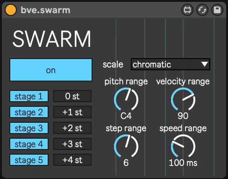Click the speed range knob
The height and width of the screenshot is (179, 228).
tap(183, 146)
